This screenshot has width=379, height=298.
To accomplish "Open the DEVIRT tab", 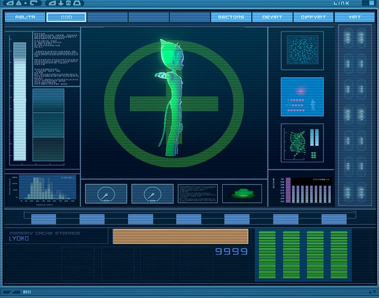I will (272, 17).
